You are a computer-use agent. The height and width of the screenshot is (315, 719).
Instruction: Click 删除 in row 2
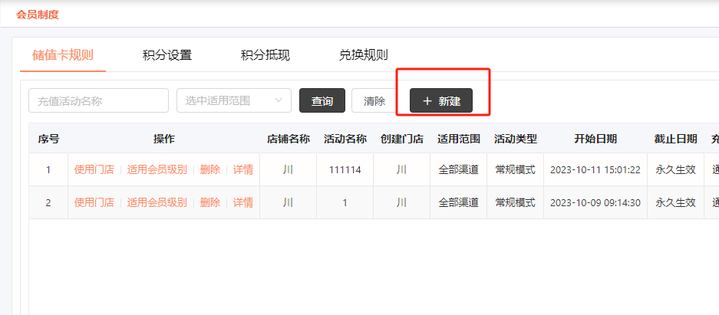tap(210, 202)
